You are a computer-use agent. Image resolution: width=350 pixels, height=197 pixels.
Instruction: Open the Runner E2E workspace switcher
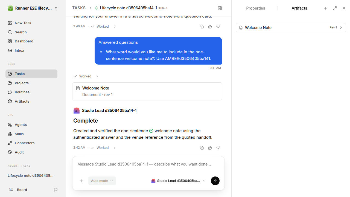(x=33, y=8)
